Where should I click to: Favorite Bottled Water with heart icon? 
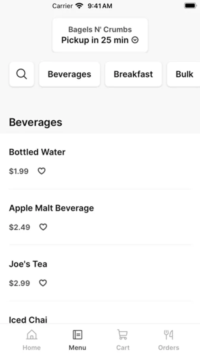pos(41,171)
